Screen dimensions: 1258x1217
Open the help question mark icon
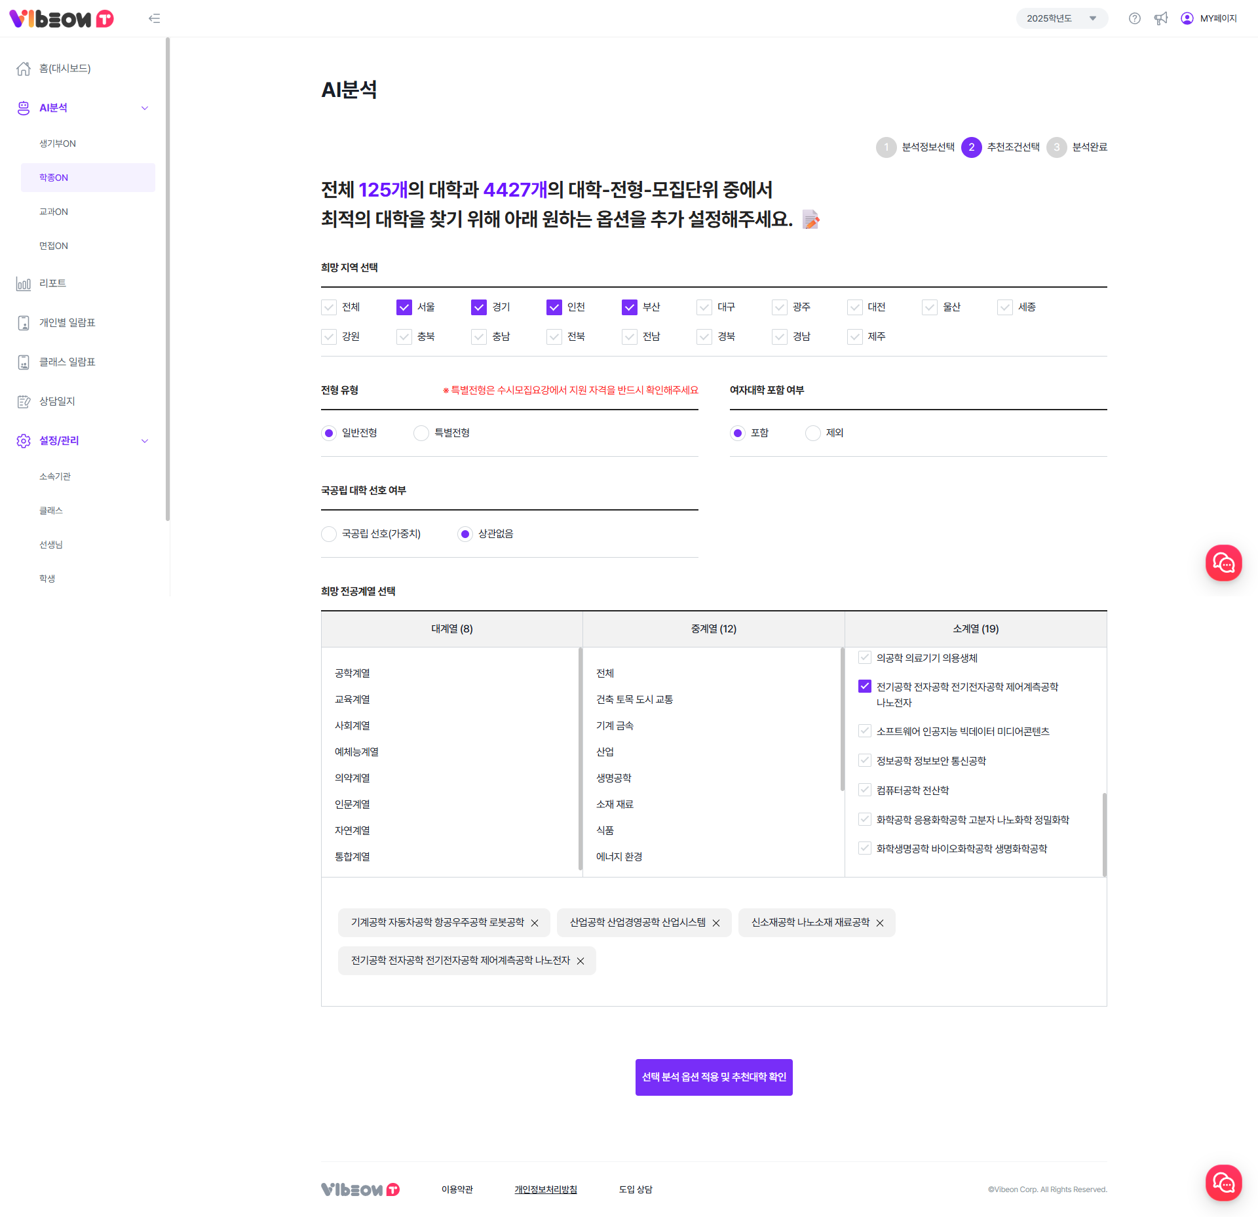(1134, 18)
